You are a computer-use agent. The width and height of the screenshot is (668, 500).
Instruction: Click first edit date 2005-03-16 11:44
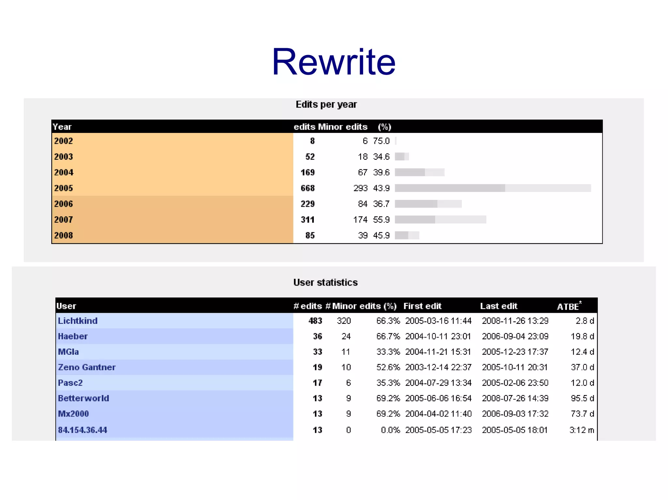pos(438,321)
